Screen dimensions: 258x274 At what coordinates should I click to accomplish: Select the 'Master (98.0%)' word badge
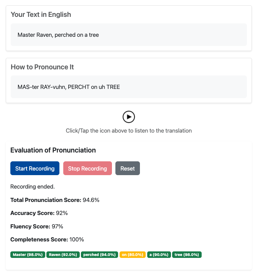28,254
